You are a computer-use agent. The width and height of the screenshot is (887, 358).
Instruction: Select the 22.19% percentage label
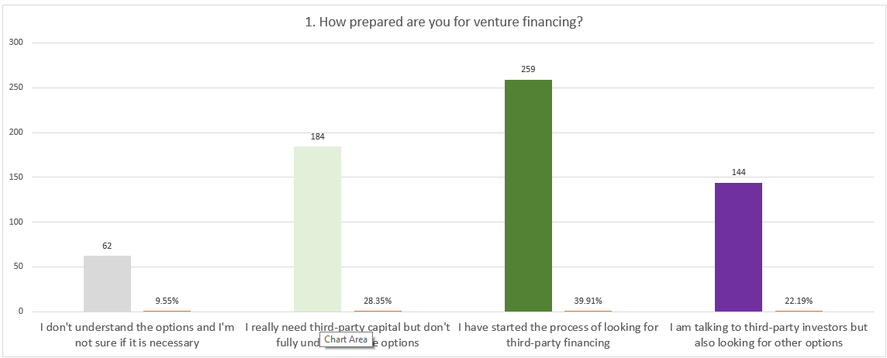799,301
